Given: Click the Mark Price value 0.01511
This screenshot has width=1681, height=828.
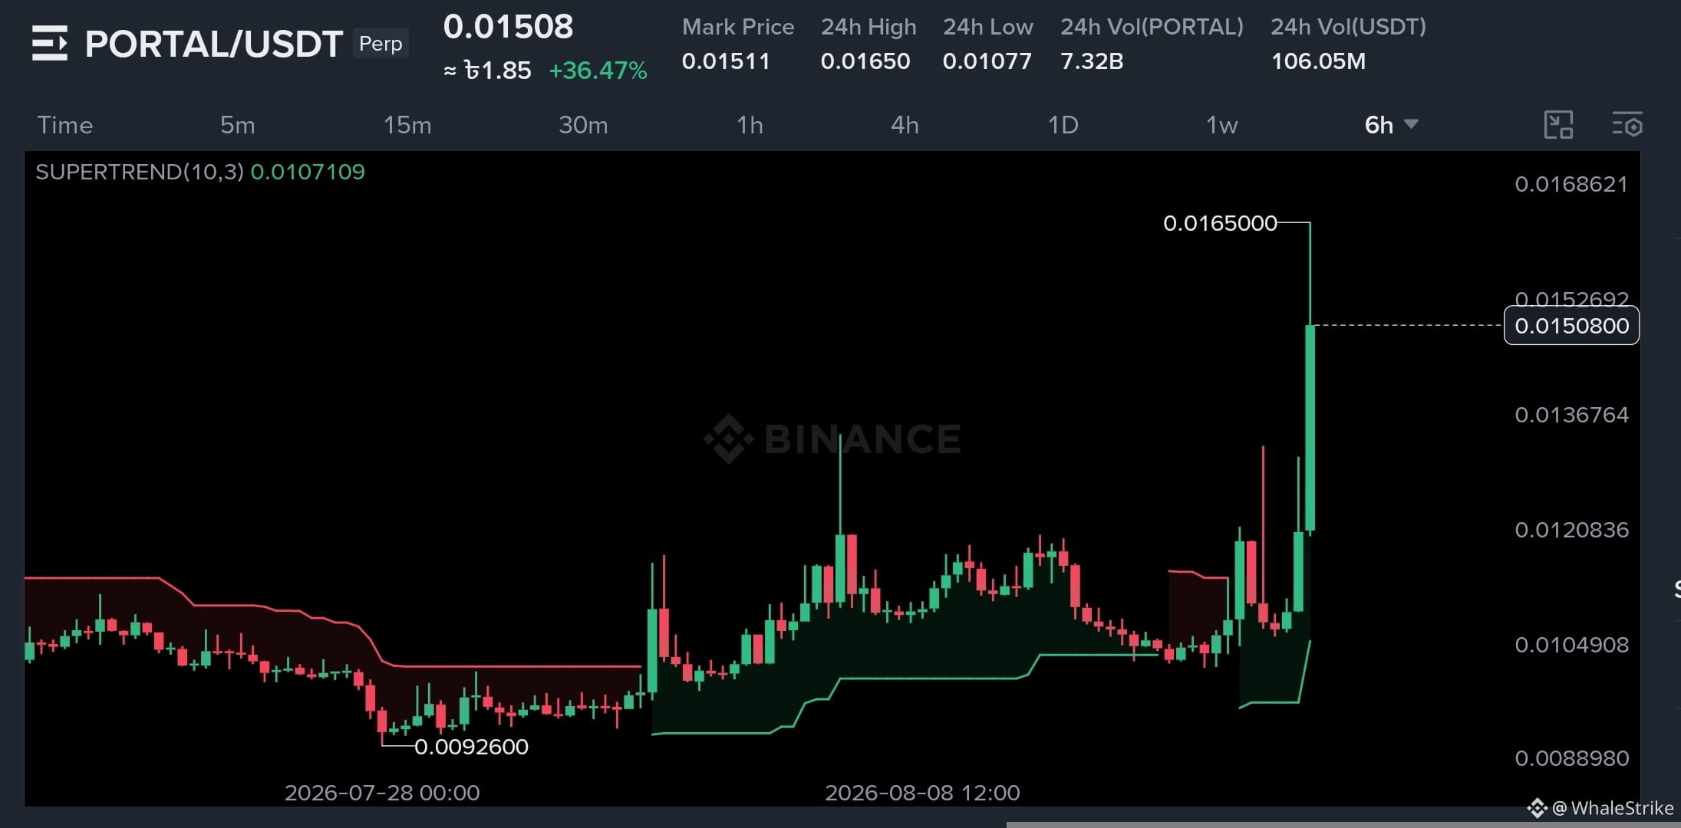Looking at the screenshot, I should click(726, 61).
